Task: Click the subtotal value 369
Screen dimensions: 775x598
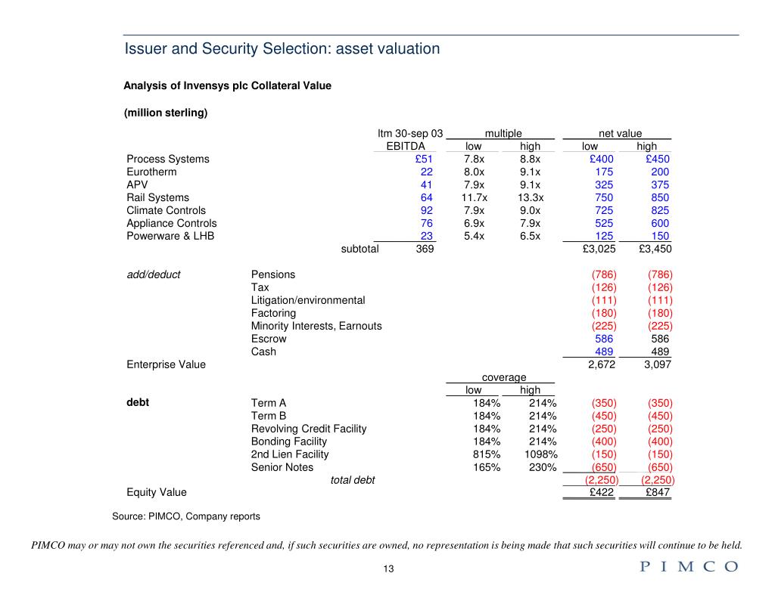Action: (x=425, y=249)
